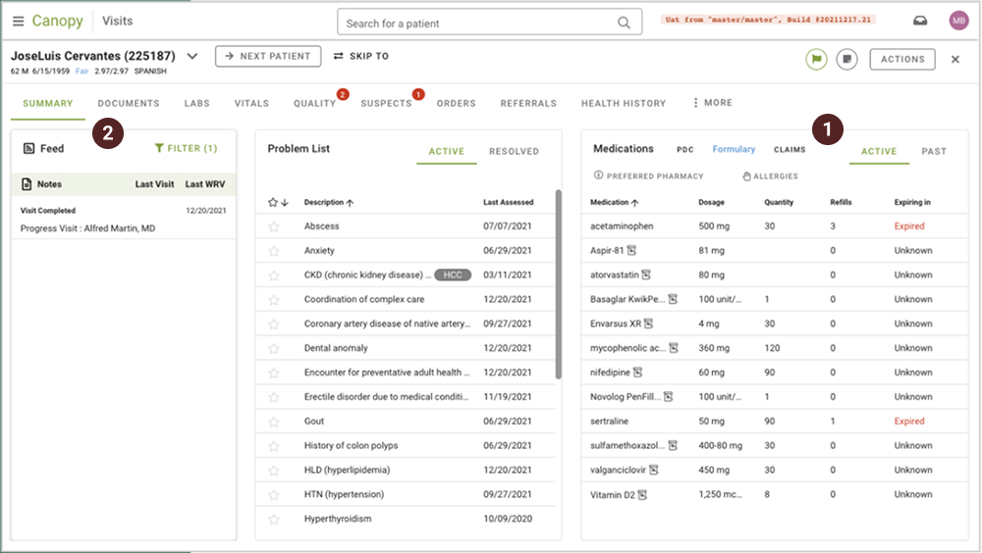The image size is (982, 553).
Task: Open the More tab overflow menu
Action: click(712, 103)
